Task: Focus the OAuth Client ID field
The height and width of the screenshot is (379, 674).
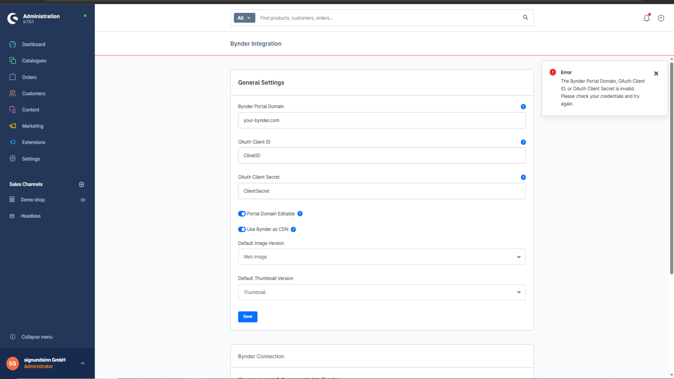Action: click(x=382, y=155)
